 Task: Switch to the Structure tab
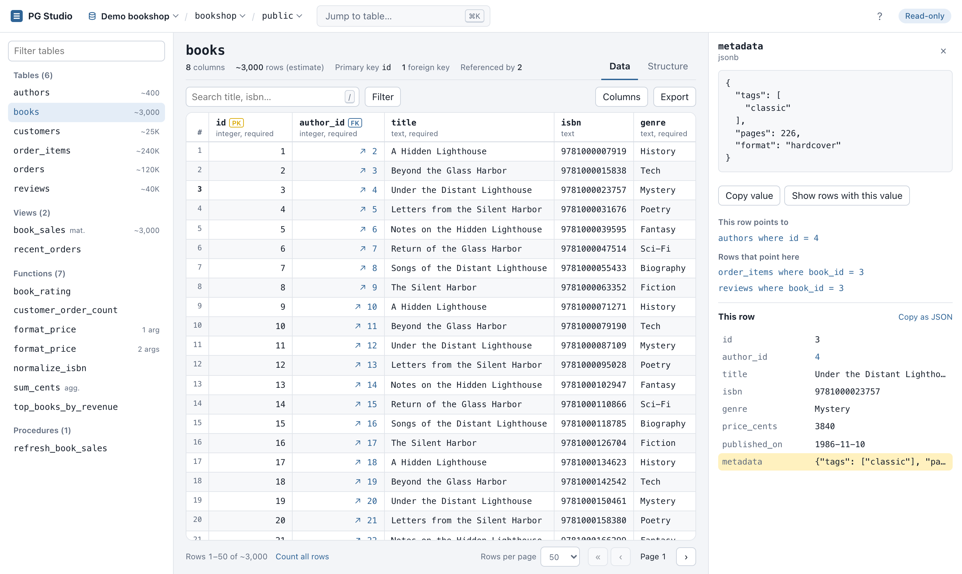point(667,66)
